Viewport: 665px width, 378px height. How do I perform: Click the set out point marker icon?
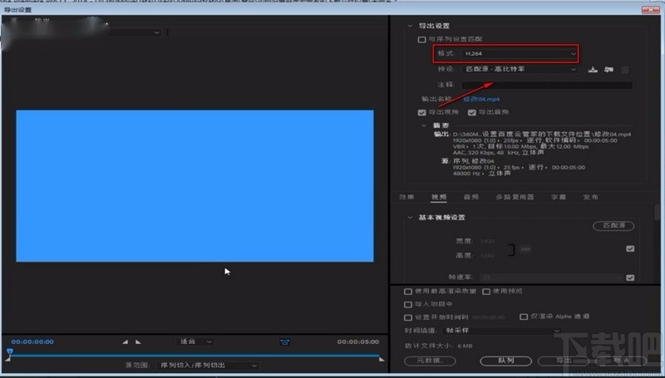138,342
